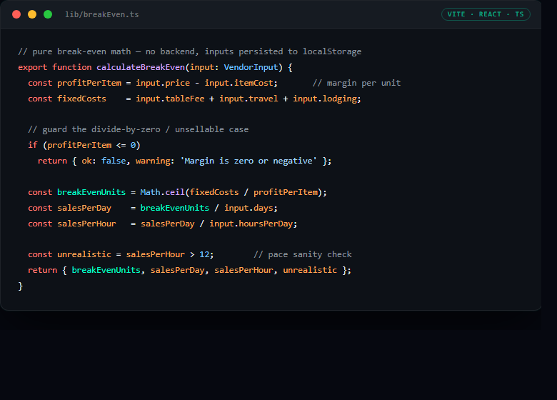The image size is (557, 400).
Task: Click salesPerDay in its const declaration
Action: tap(84, 208)
